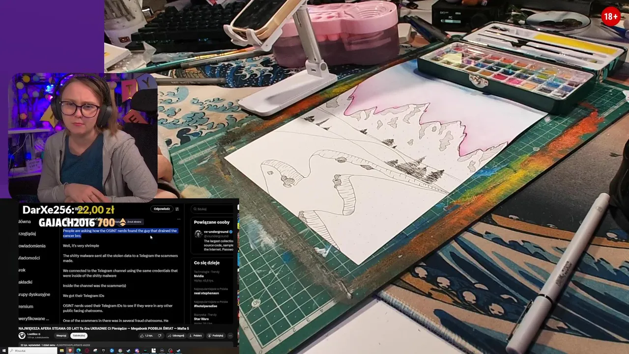
Task: Click 'The shitty malware sent all' paragraph
Action: pos(120,258)
